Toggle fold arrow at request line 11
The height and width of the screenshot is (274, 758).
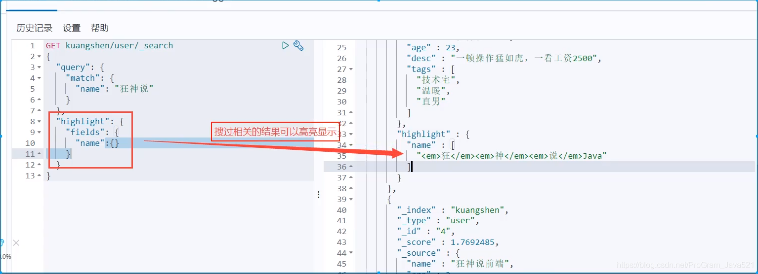tap(39, 154)
